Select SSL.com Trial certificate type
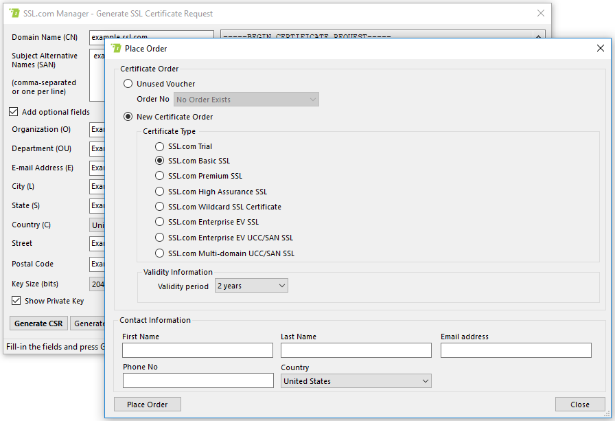The height and width of the screenshot is (421, 615). 160,146
